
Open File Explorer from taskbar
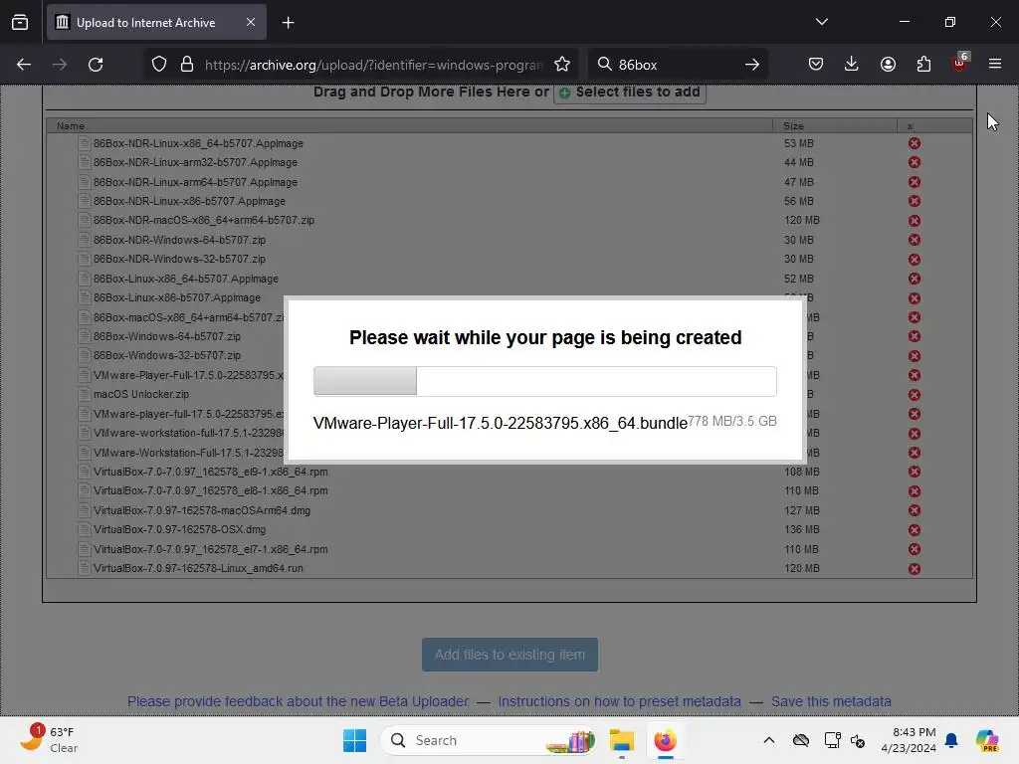(621, 740)
